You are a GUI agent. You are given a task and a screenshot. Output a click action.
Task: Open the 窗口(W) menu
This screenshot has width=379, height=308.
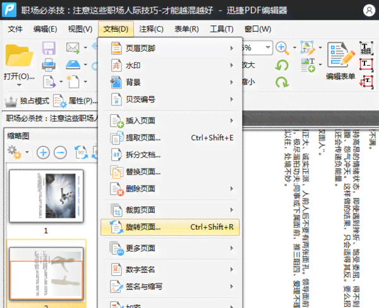(x=258, y=29)
